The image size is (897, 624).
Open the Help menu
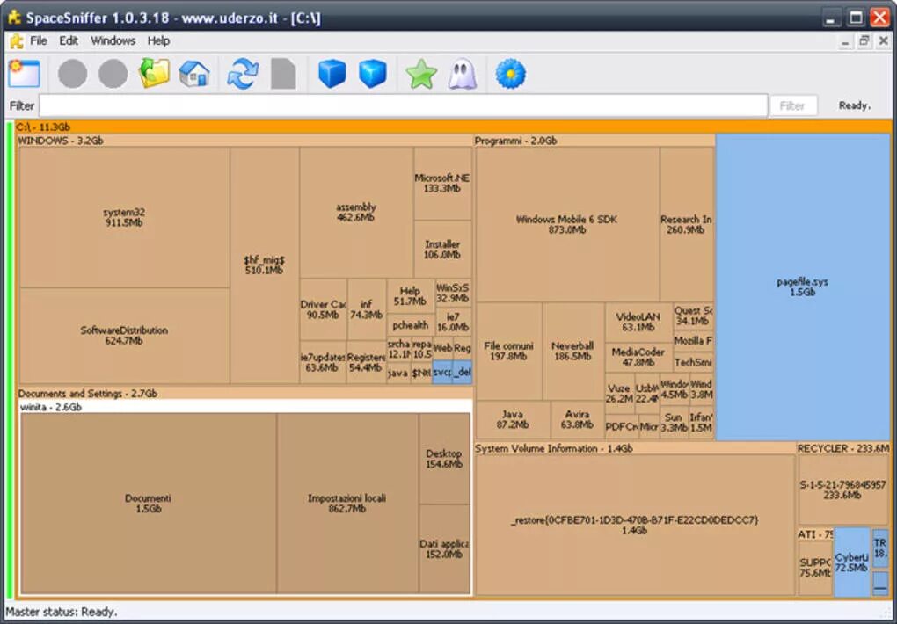[158, 40]
